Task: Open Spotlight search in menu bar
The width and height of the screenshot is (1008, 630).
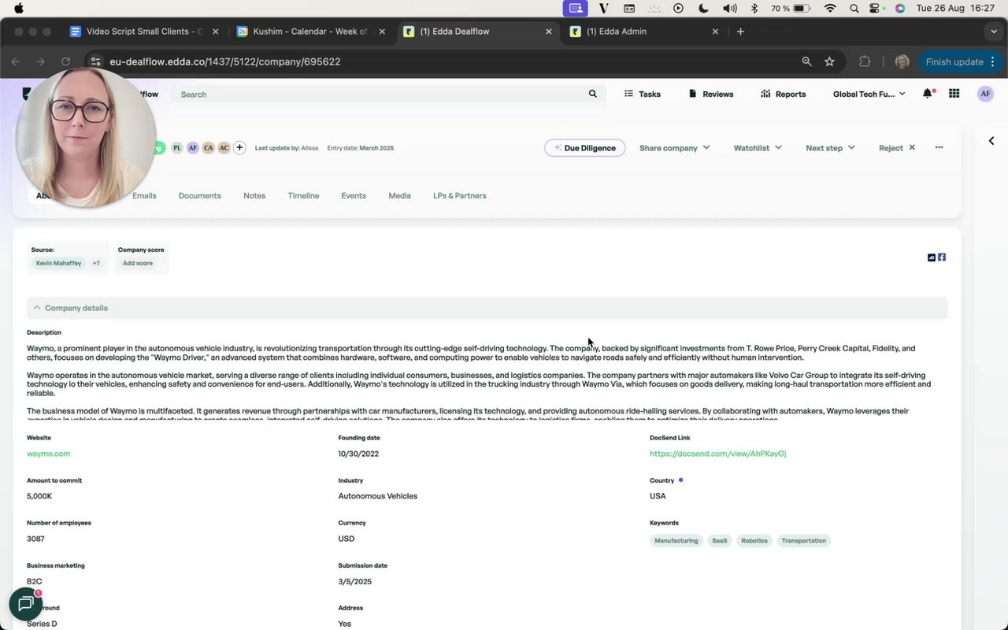Action: coord(854,9)
